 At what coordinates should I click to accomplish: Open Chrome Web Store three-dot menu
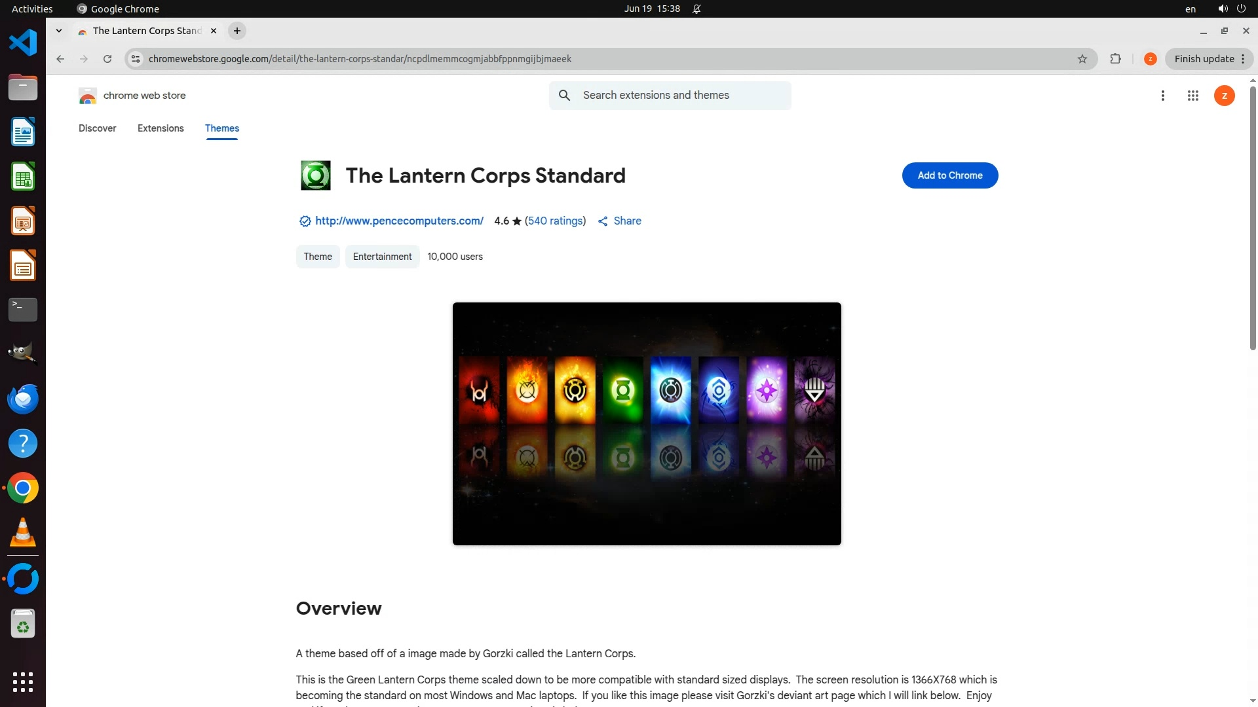[x=1162, y=96]
